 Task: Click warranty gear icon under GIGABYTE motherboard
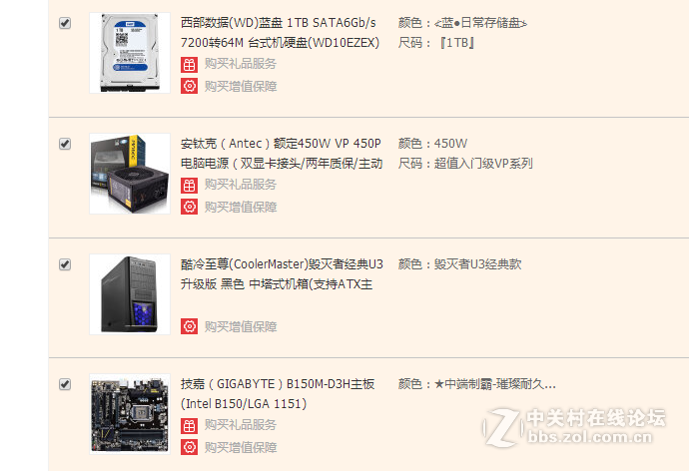click(x=189, y=447)
